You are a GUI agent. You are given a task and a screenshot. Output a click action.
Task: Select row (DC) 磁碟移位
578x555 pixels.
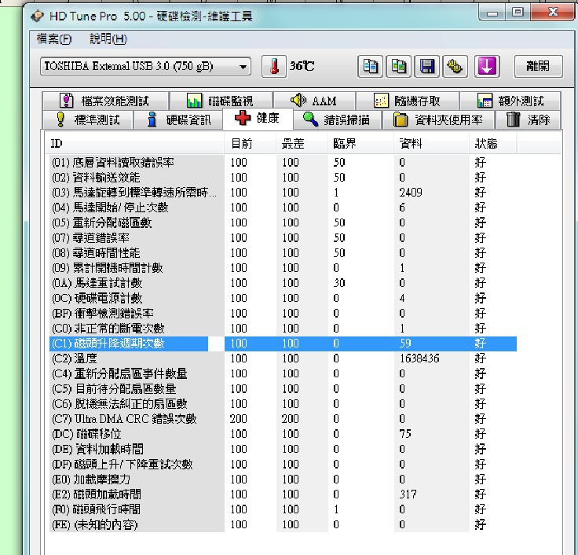283,434
